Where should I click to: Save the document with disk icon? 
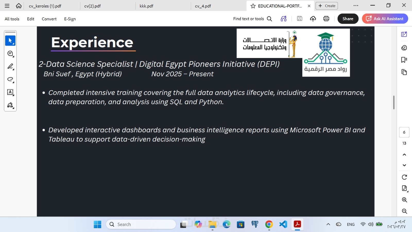(x=299, y=19)
